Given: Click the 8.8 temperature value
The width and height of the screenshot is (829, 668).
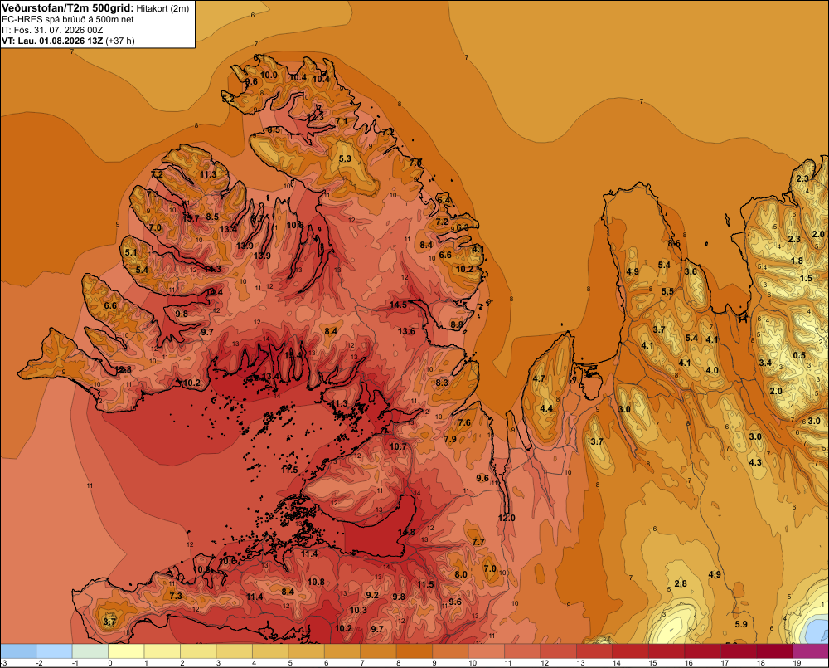Looking at the screenshot, I should point(457,325).
